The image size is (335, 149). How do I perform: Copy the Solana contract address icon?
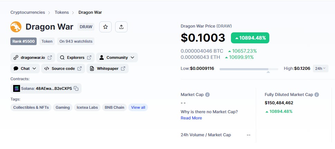pos(76,88)
